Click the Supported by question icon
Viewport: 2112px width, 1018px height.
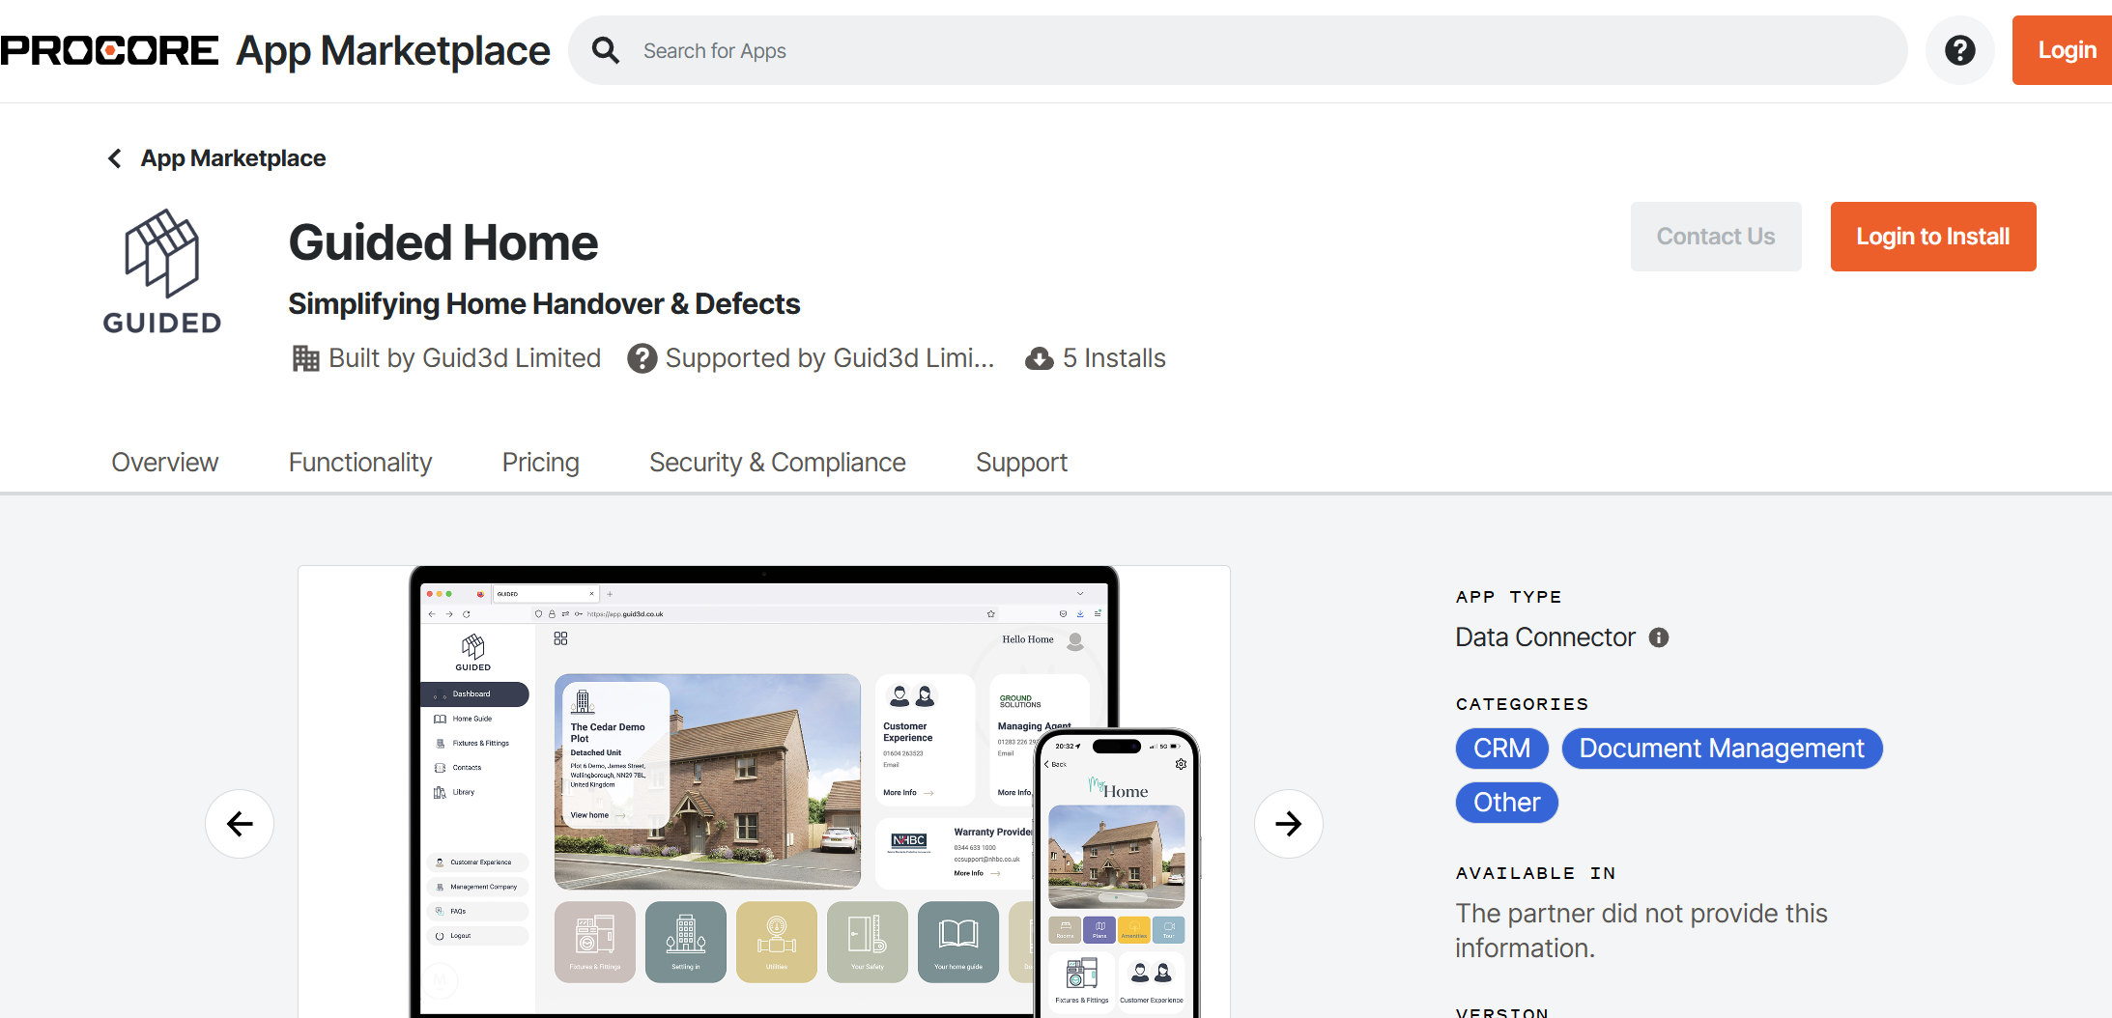[642, 359]
